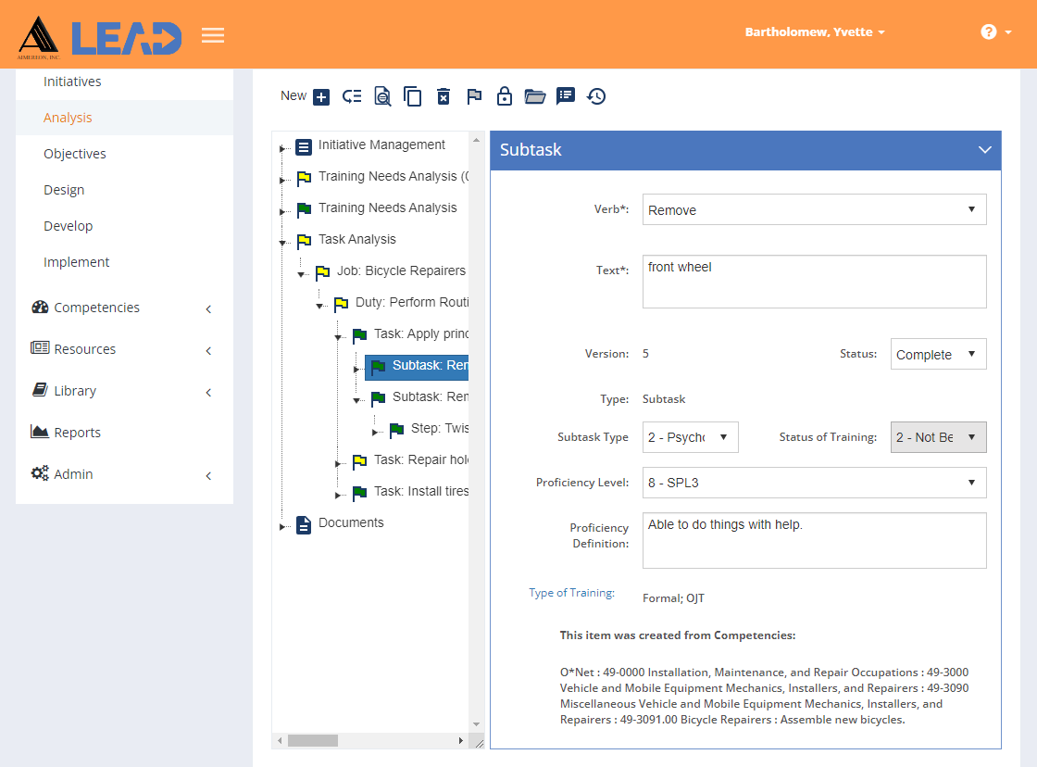Click the Documents file icon in tree
The width and height of the screenshot is (1037, 767).
pyautogui.click(x=304, y=525)
